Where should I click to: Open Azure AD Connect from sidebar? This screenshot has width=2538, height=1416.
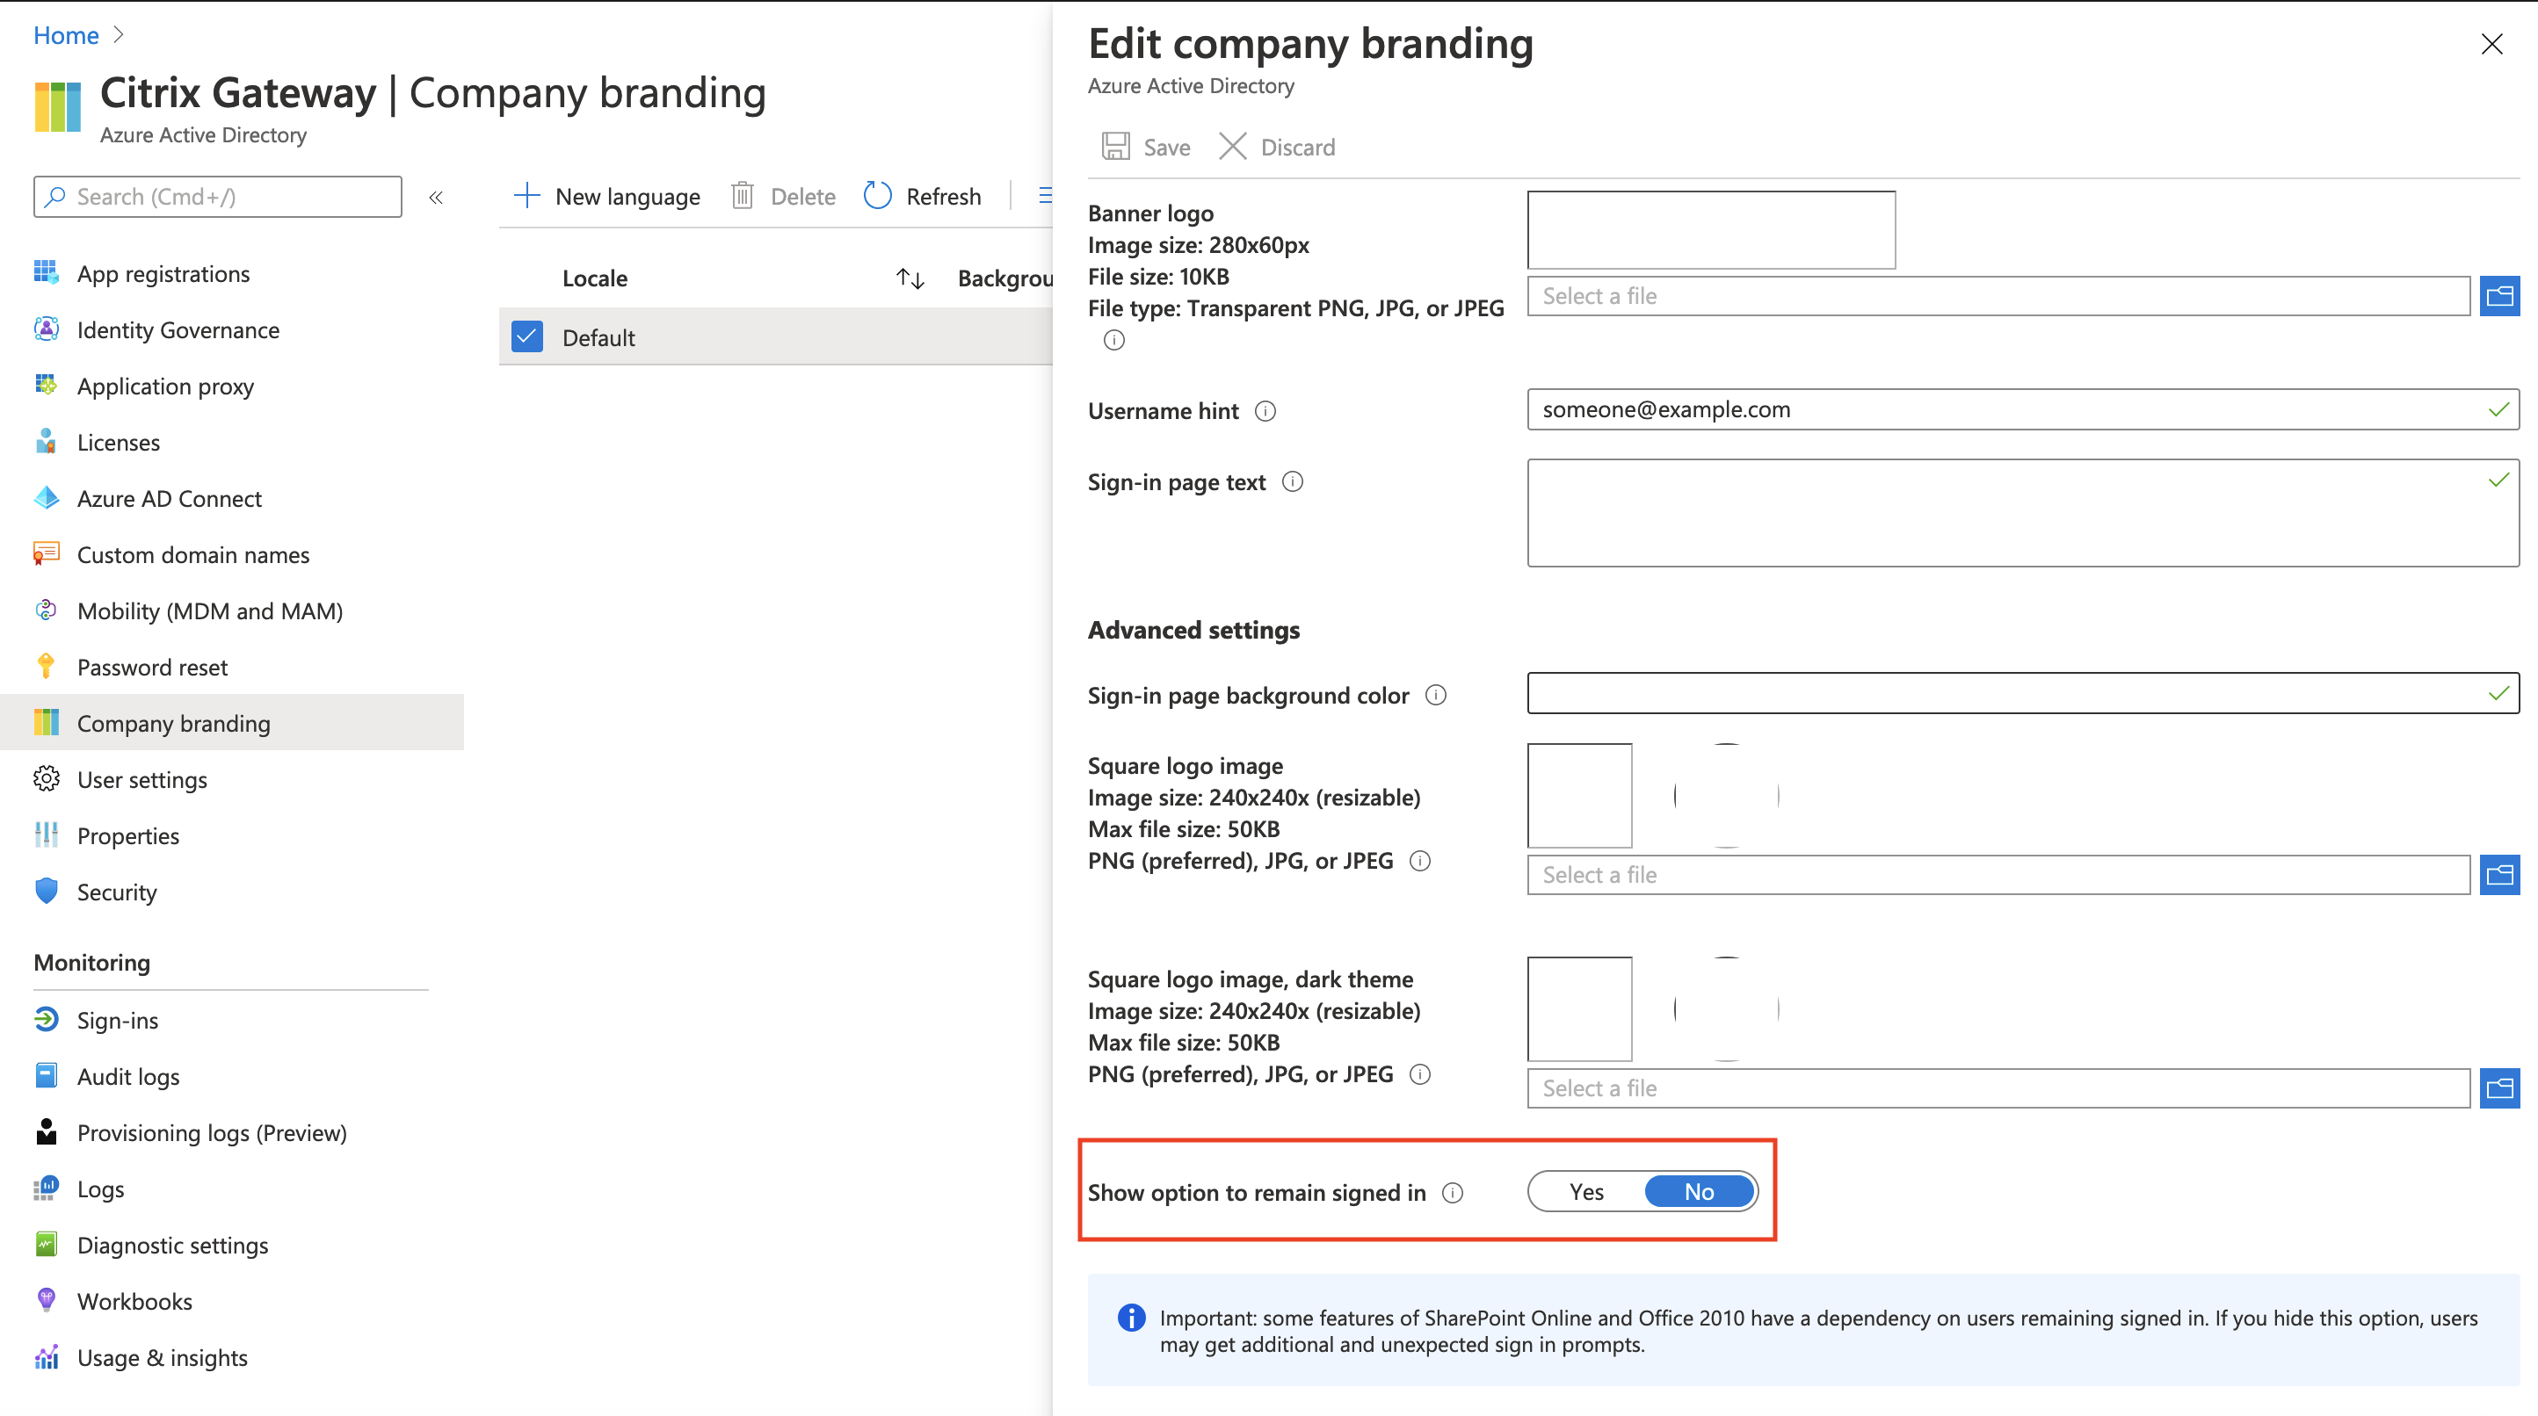(169, 498)
